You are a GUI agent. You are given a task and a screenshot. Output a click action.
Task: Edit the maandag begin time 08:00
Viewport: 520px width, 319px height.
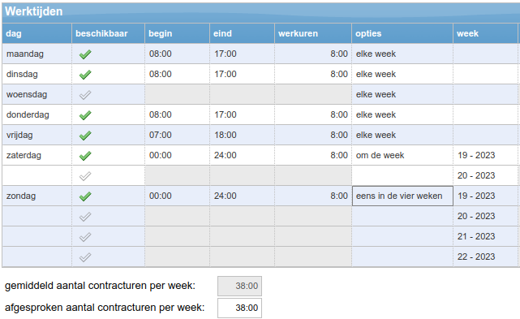[177, 54]
